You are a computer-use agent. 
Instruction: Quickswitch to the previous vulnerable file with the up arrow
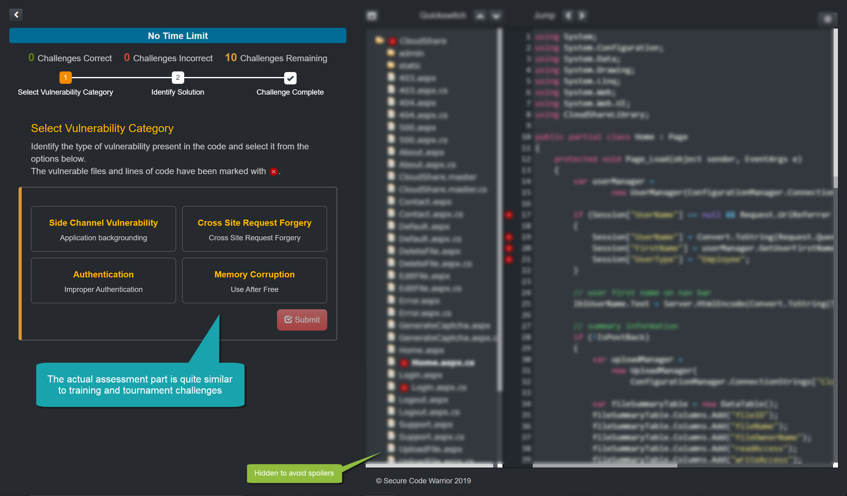coord(480,15)
